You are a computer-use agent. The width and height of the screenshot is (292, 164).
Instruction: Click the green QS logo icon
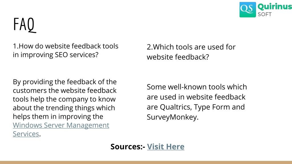248,10
